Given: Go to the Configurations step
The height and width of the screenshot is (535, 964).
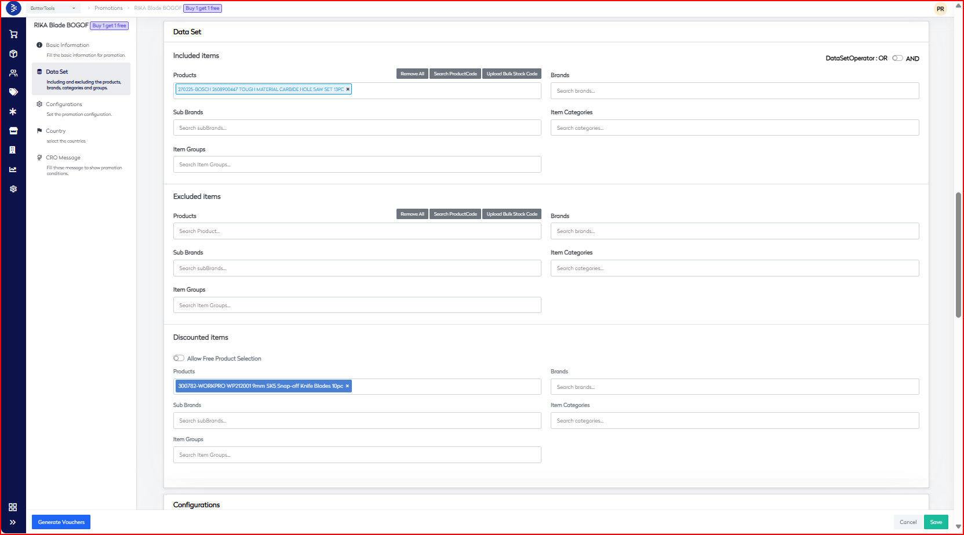Looking at the screenshot, I should click(x=64, y=104).
